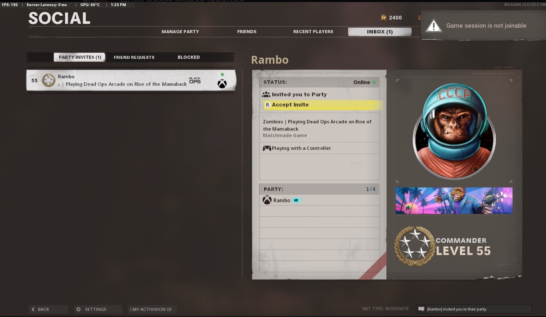Select the Friend Requests sub-tab
The height and width of the screenshot is (317, 546).
click(x=134, y=57)
